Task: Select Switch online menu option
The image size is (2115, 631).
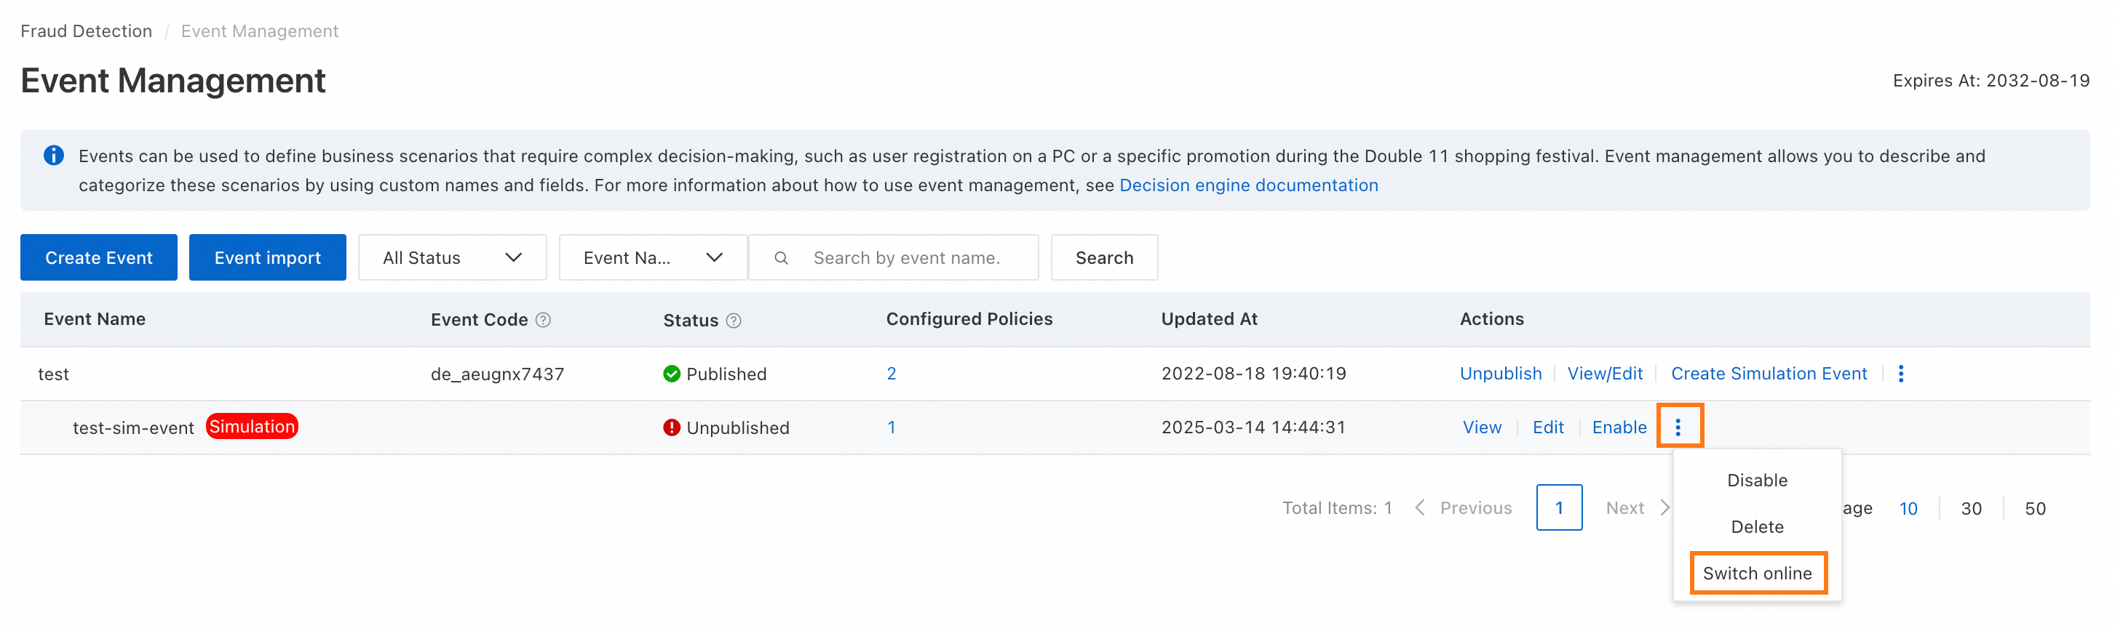Action: [1756, 574]
